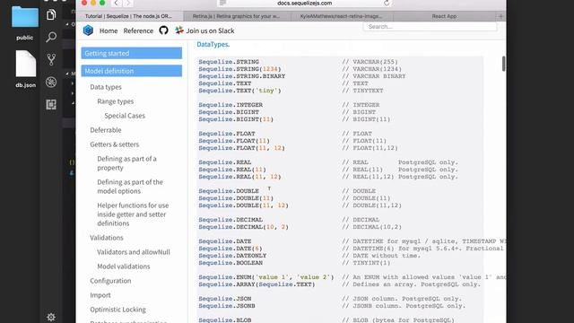Screen dimensions: 574x323
Task: Go to Configuration sidebar link
Action: click(x=110, y=281)
